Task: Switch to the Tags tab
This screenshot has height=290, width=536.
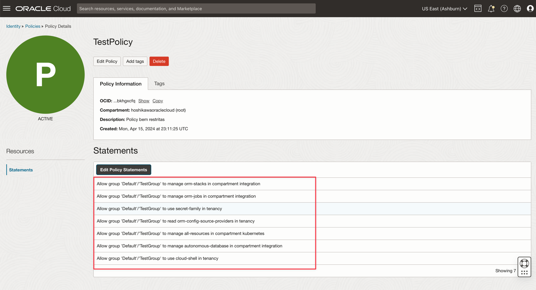Action: tap(159, 84)
